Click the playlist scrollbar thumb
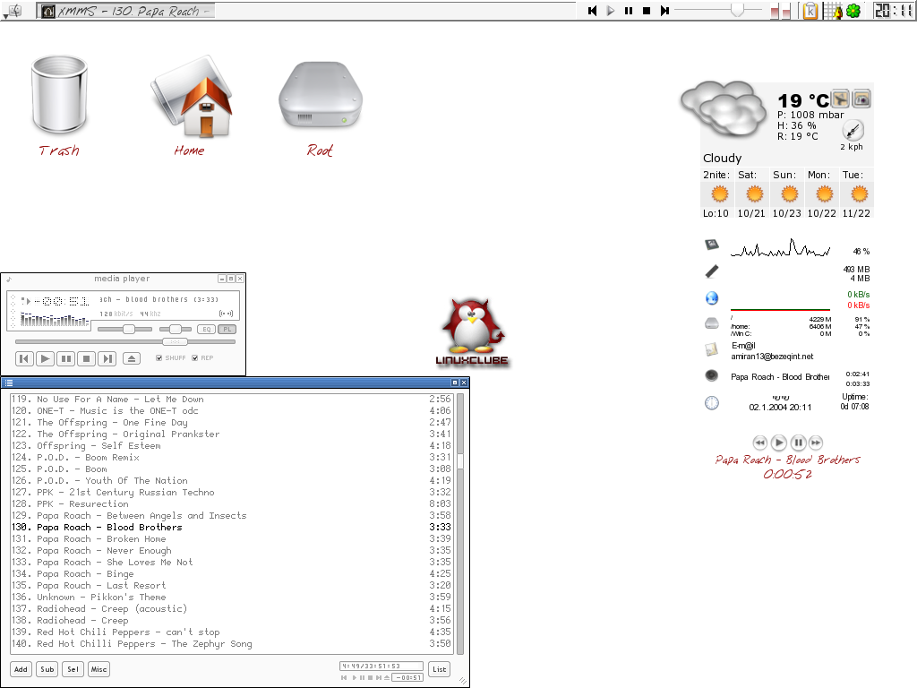917x688 pixels. click(460, 462)
